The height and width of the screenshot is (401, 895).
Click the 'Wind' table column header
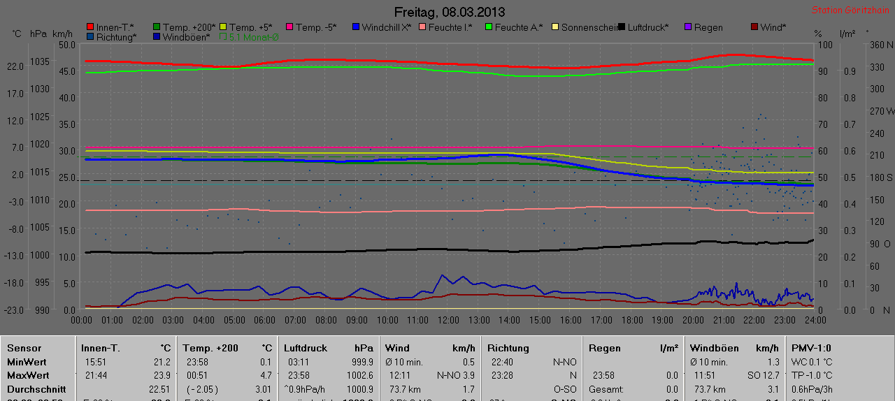(397, 348)
